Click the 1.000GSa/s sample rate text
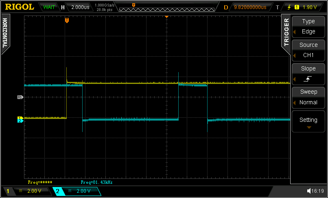 105,5
